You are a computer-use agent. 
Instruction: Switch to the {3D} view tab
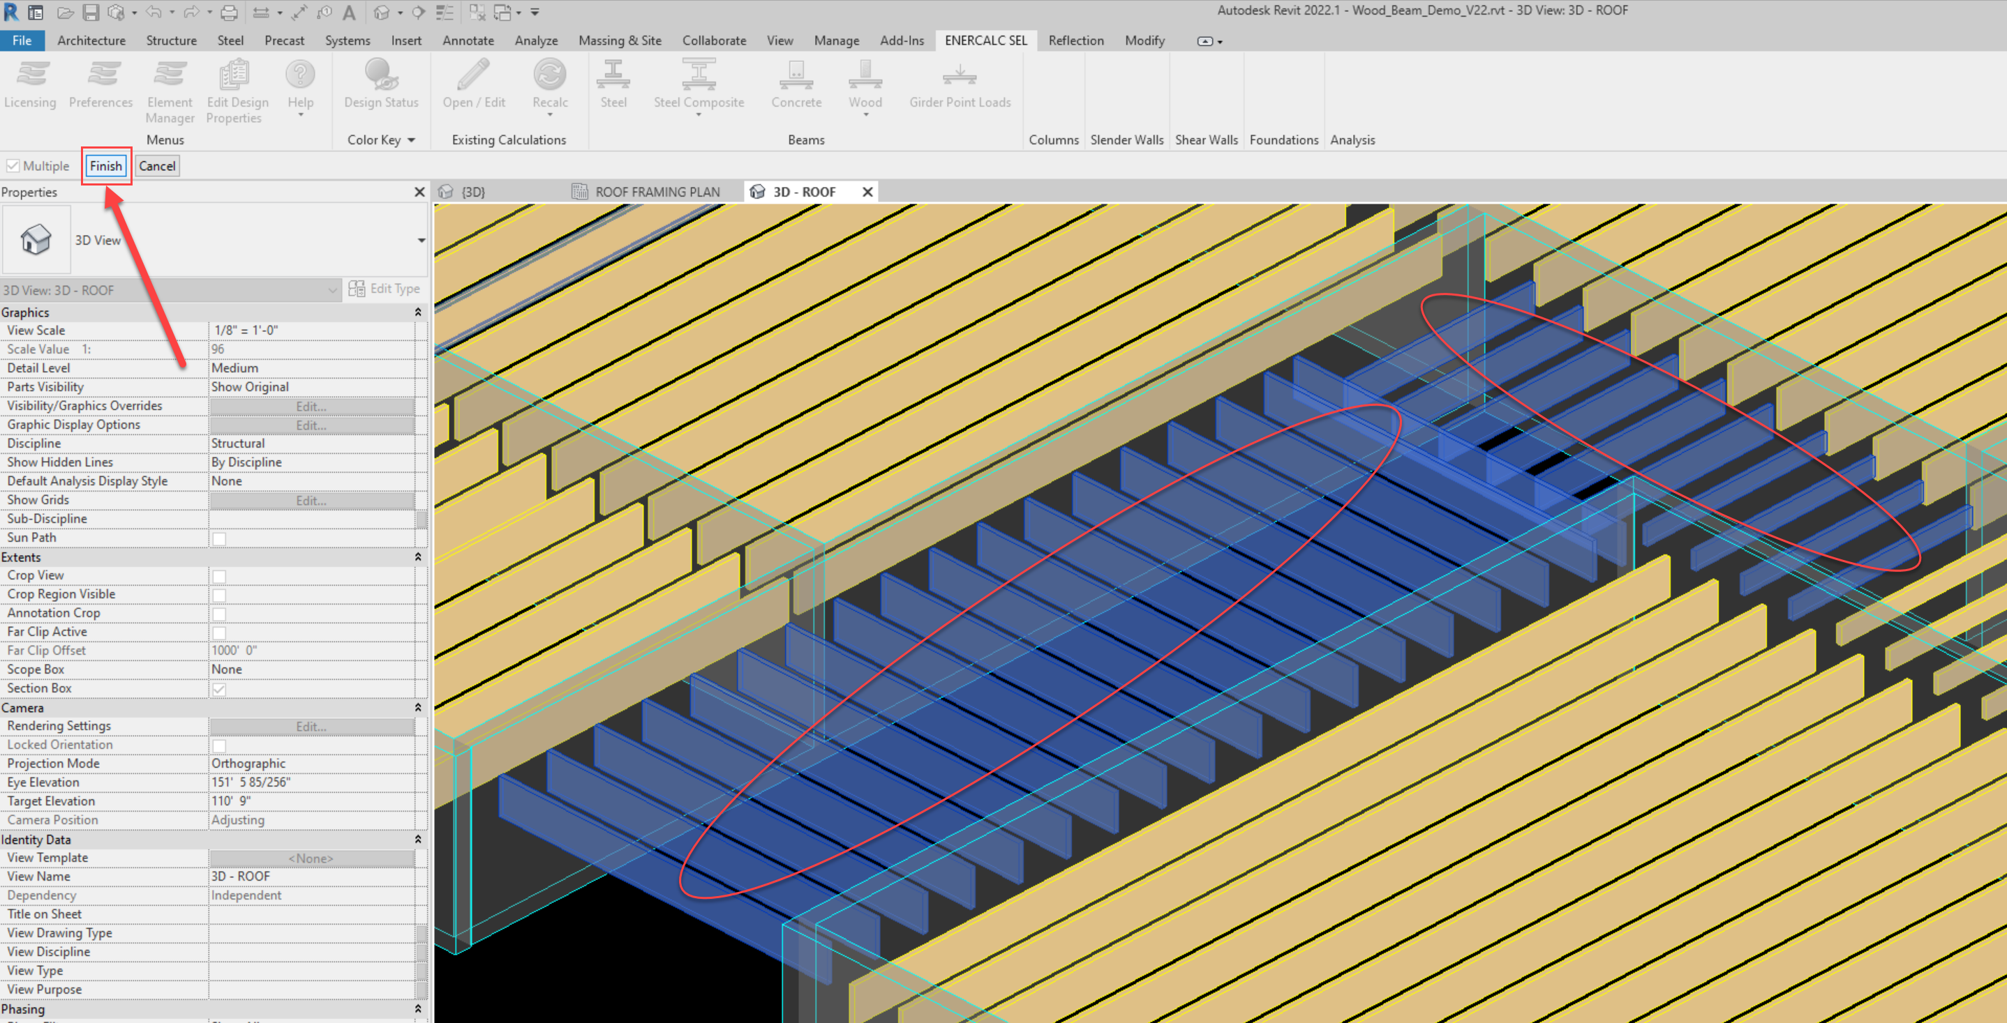point(463,192)
